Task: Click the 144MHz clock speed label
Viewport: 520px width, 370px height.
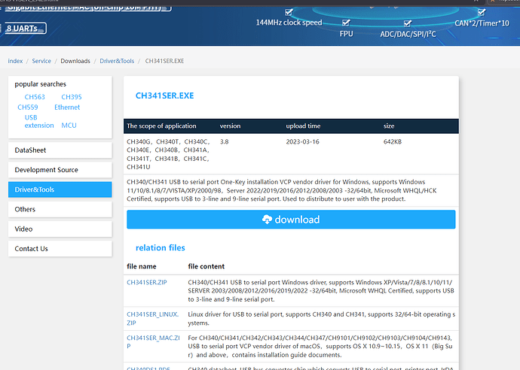Action: click(289, 23)
